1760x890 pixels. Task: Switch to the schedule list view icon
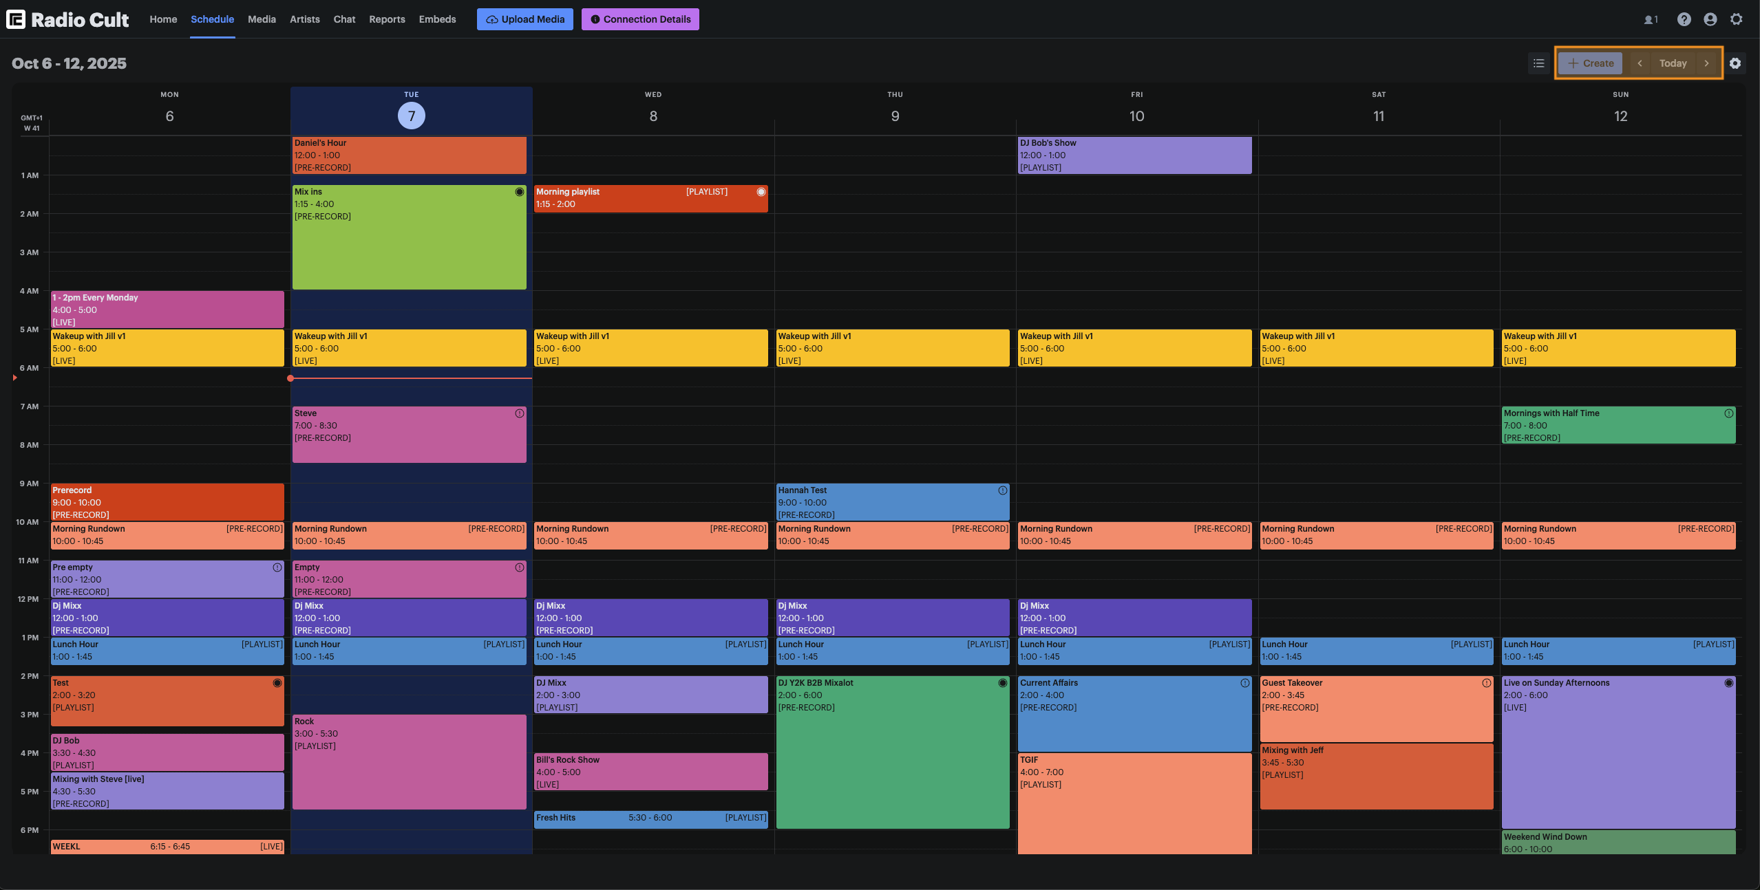(x=1539, y=63)
